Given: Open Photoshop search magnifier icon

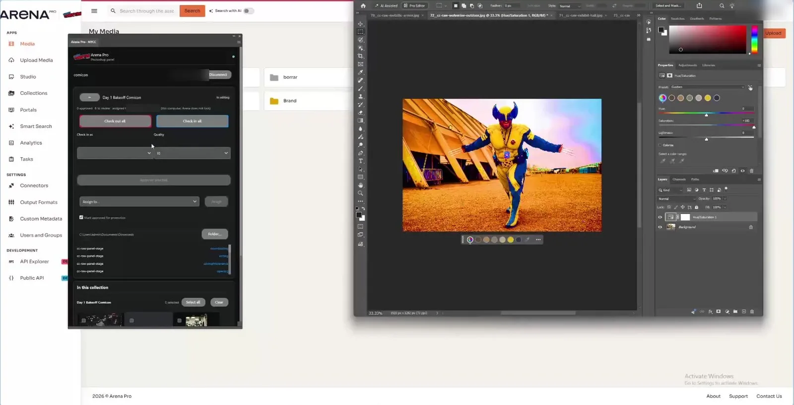Looking at the screenshot, I should (x=722, y=5).
